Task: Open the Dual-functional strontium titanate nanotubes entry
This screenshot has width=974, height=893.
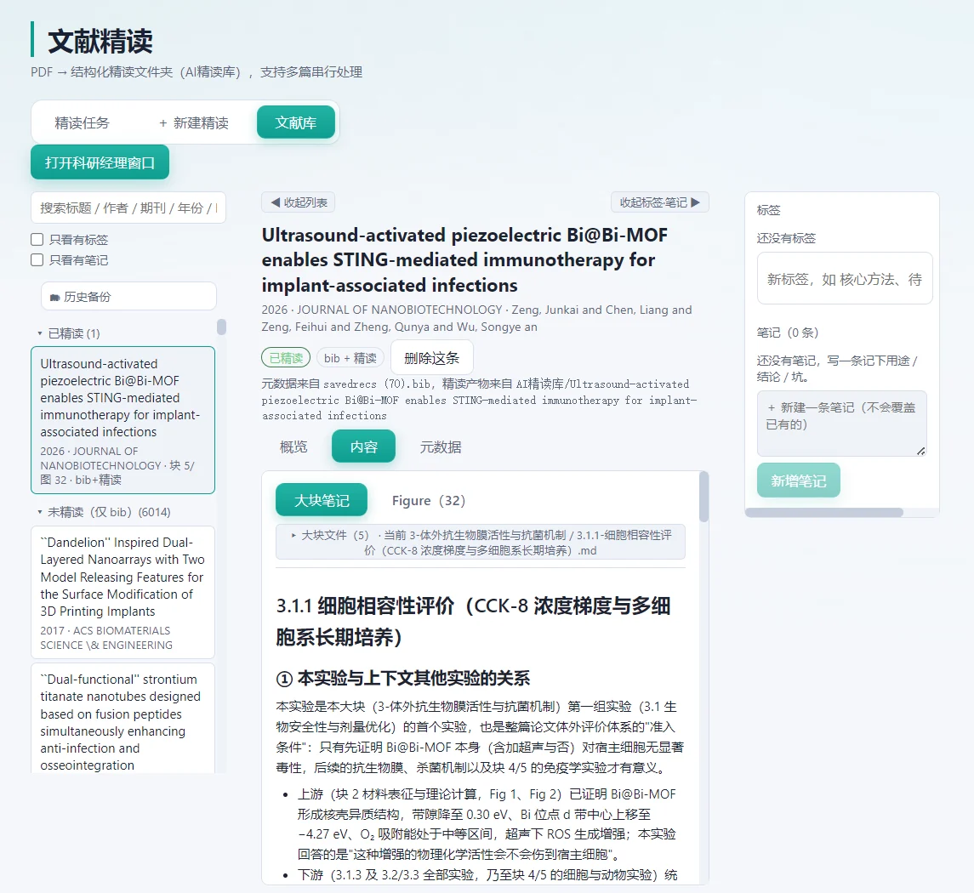Action: (123, 719)
